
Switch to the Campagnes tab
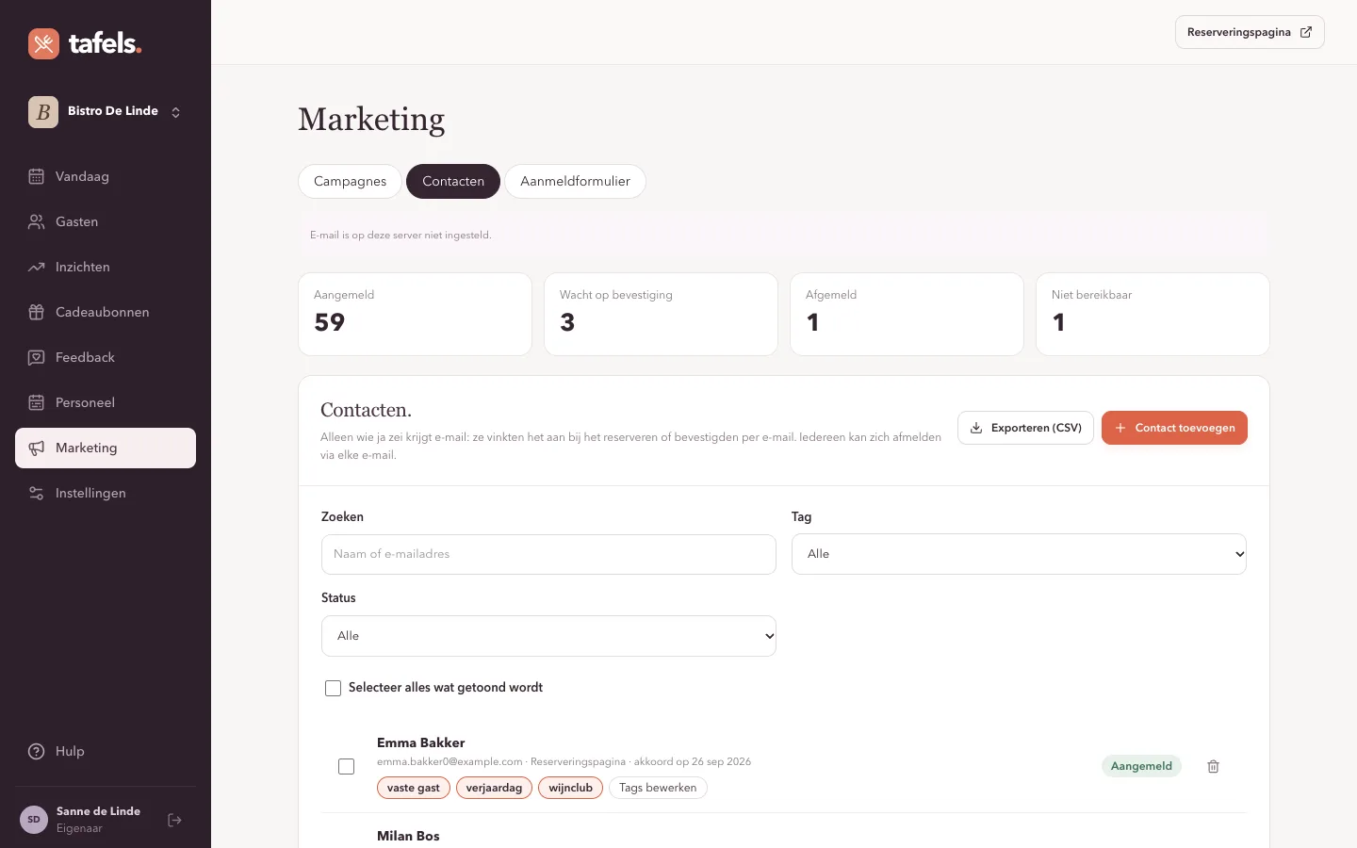coord(350,181)
